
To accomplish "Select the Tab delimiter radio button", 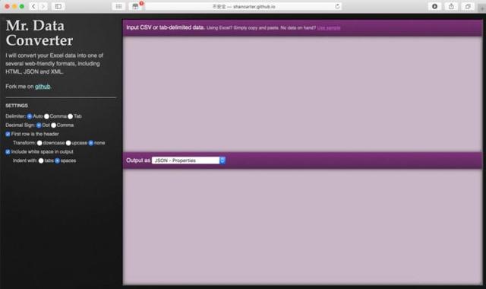I will pyautogui.click(x=71, y=116).
